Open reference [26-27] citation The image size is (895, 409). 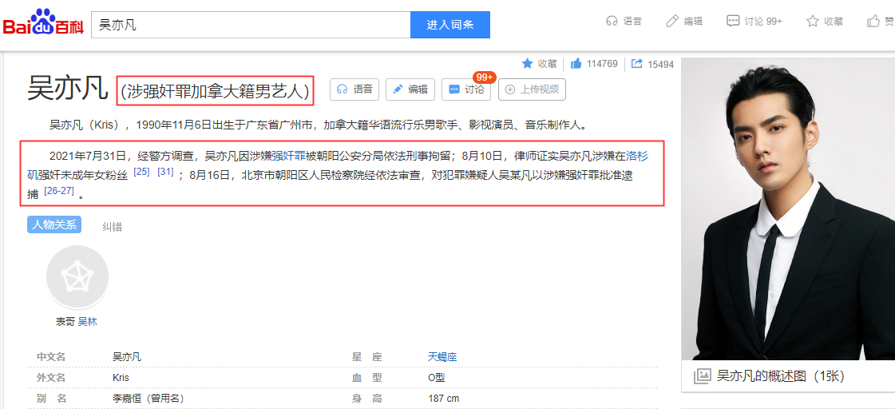pos(59,190)
